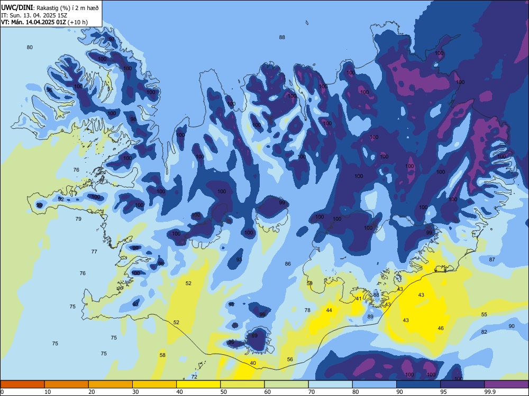Select the legend swatch between 50 and 60
The image size is (529, 396).
click(x=242, y=384)
